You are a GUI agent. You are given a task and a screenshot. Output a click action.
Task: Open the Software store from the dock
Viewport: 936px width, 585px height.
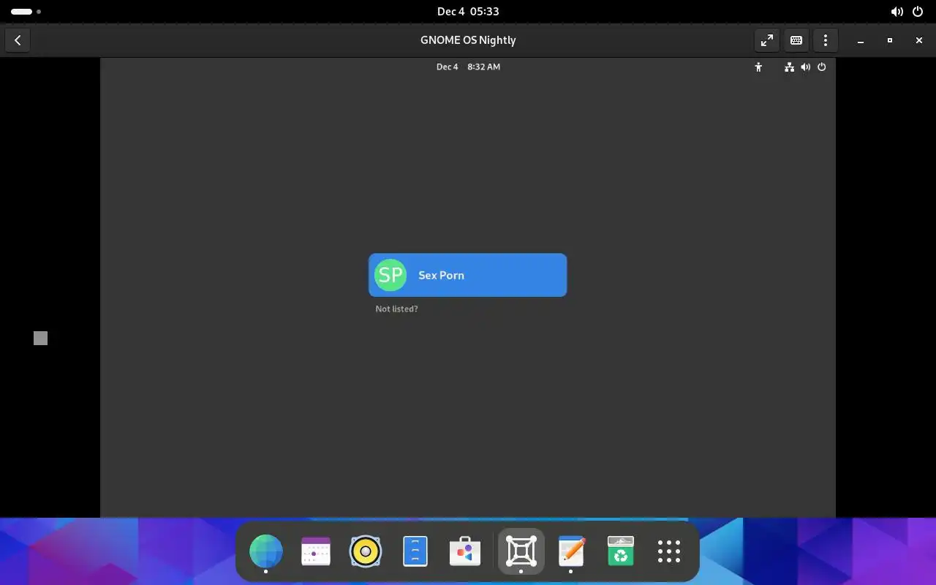click(465, 551)
